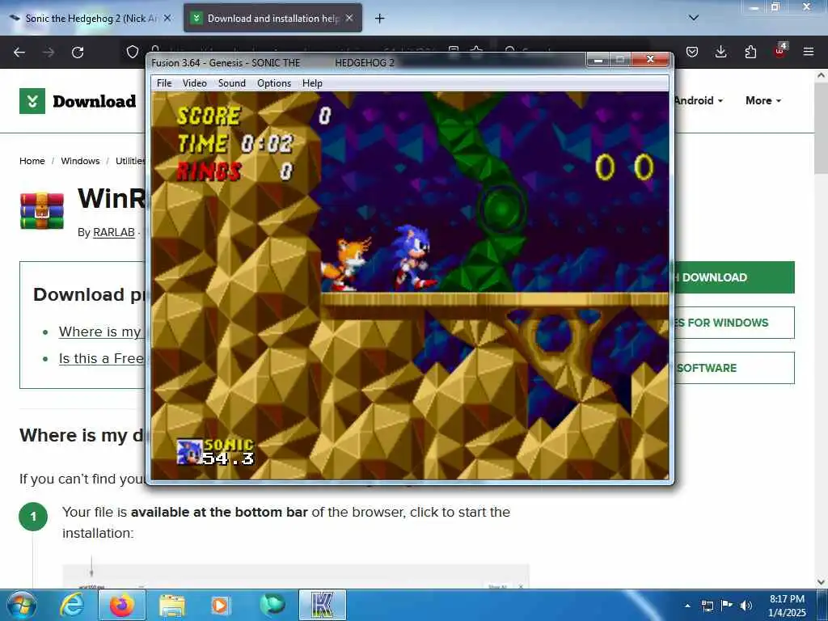Click the uBlock extension icon with badge
The height and width of the screenshot is (621, 828).
[780, 51]
